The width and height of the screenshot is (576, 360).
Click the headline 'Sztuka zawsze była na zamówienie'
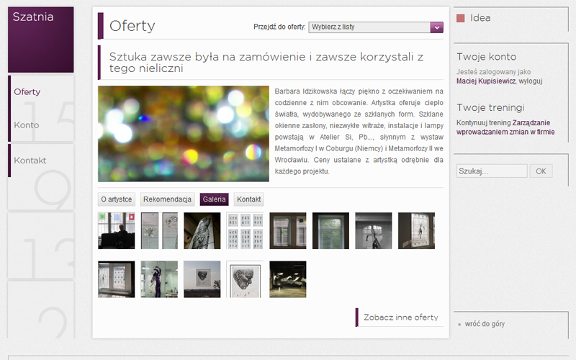coord(266,63)
